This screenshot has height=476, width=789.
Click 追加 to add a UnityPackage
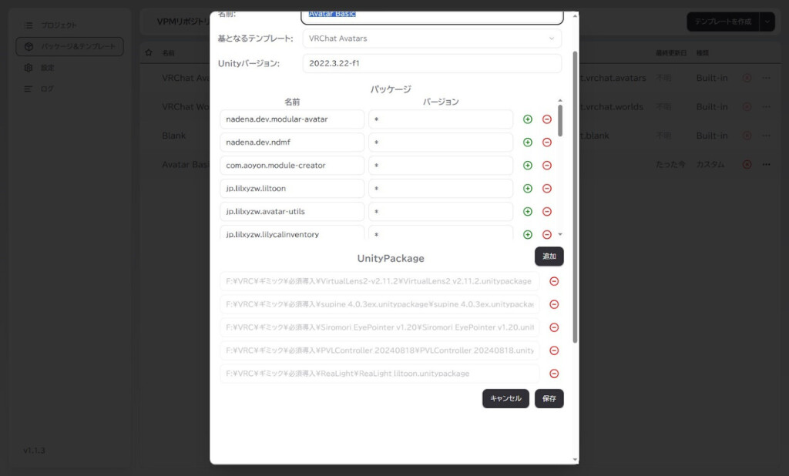(x=549, y=256)
